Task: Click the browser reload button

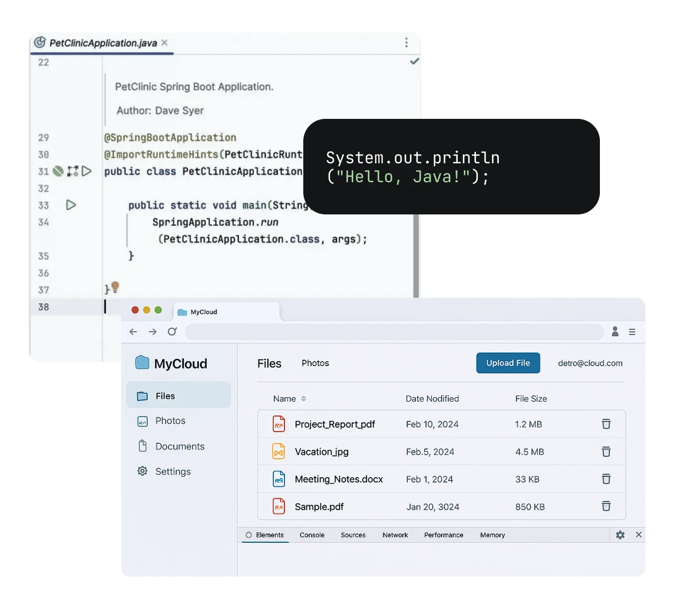Action: coord(172,332)
